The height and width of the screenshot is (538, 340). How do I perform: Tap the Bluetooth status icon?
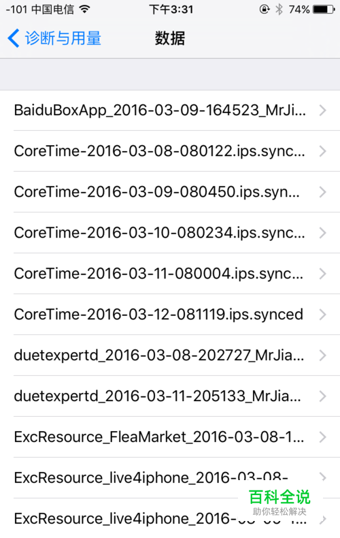(279, 10)
